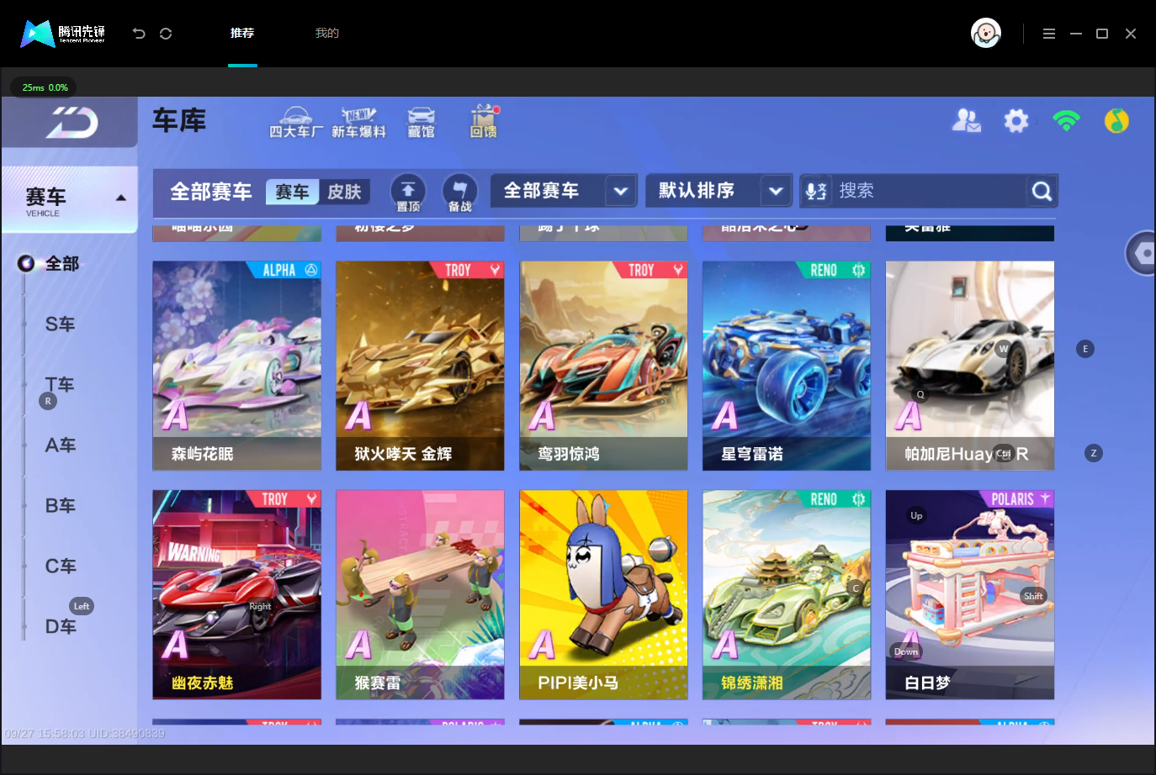Select the 鸾羽惊鸿 car card
1156x775 pixels.
coord(603,366)
